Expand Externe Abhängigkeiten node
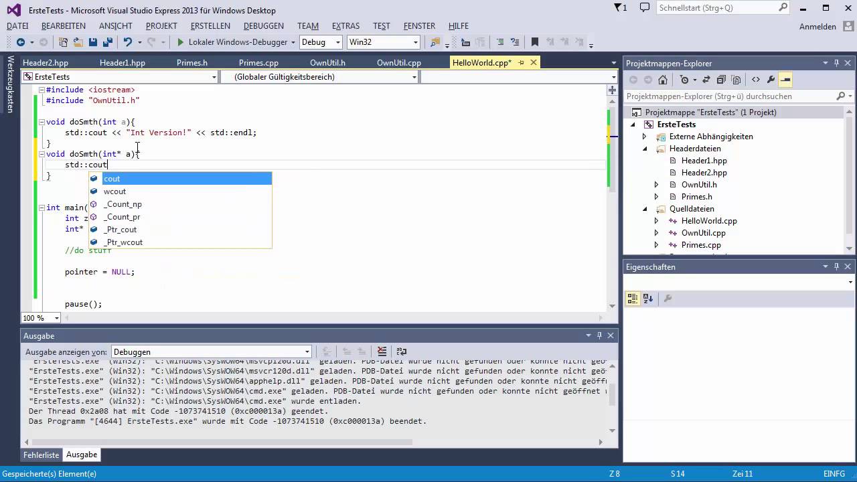 (x=645, y=137)
